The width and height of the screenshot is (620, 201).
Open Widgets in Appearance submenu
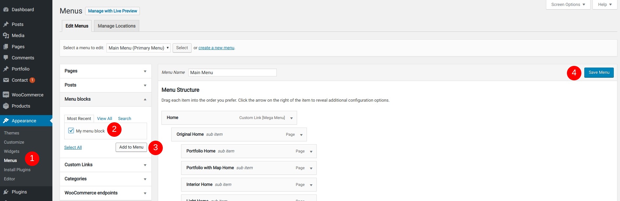click(x=12, y=151)
